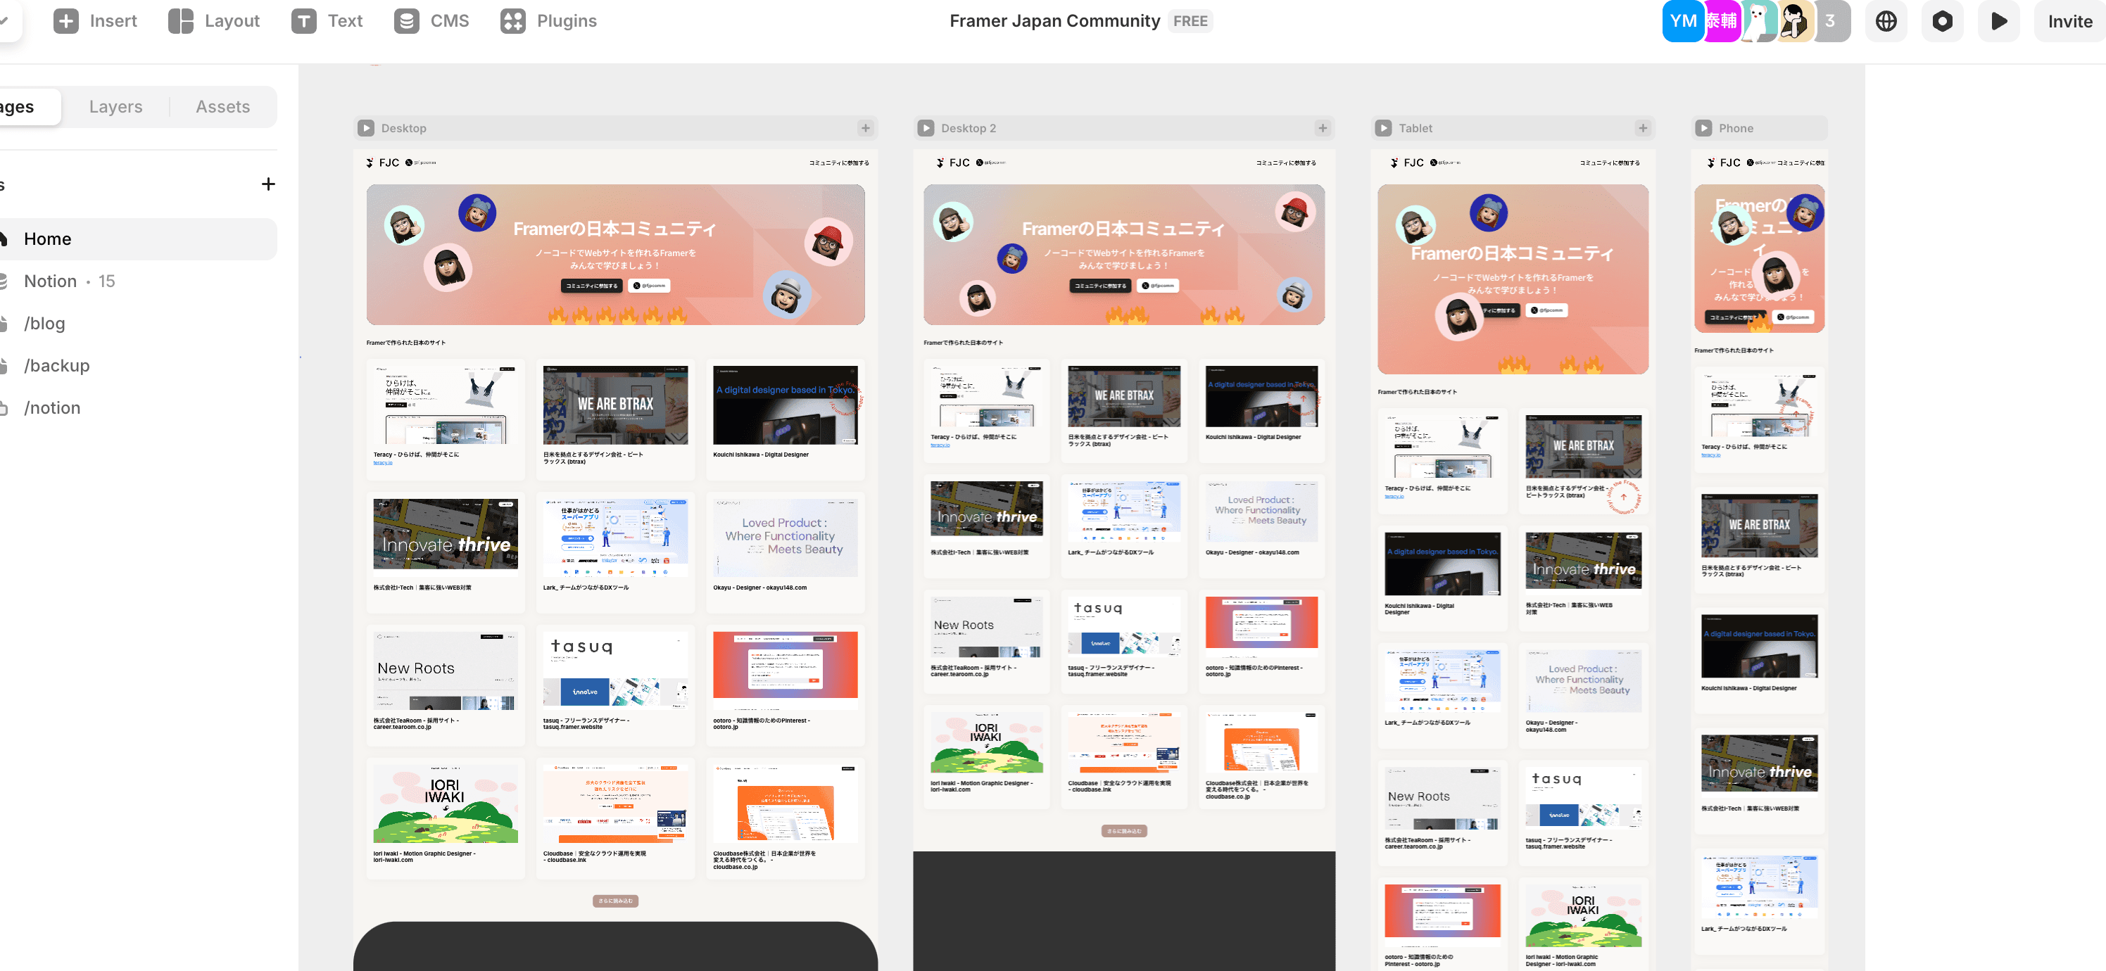Preview the Desktop breakpoint frame

click(x=366, y=128)
